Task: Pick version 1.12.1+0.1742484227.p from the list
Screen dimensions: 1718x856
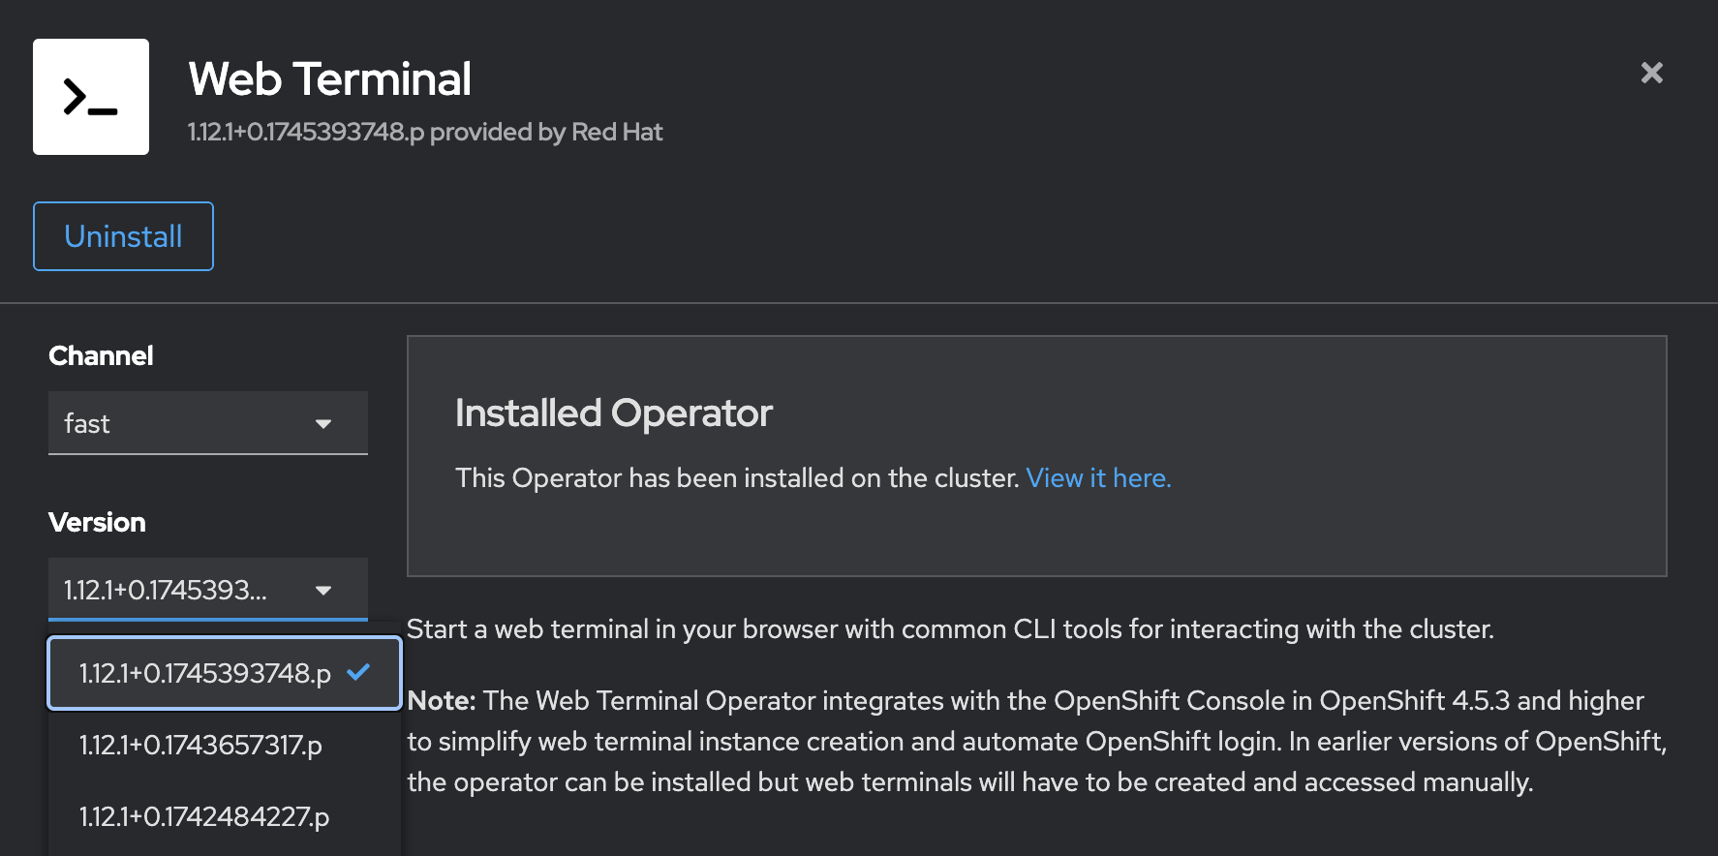Action: click(x=204, y=816)
